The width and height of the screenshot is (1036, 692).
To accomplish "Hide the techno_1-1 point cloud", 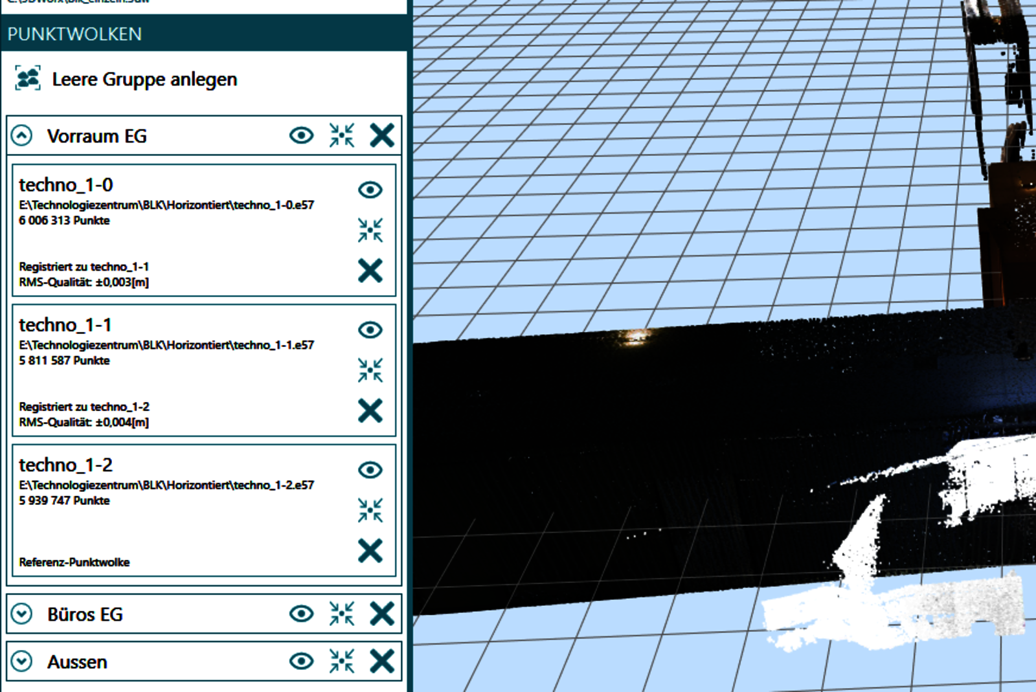I will (370, 330).
